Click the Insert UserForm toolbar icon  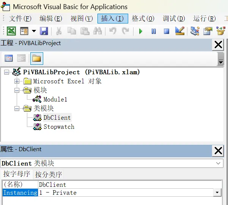(x=24, y=31)
